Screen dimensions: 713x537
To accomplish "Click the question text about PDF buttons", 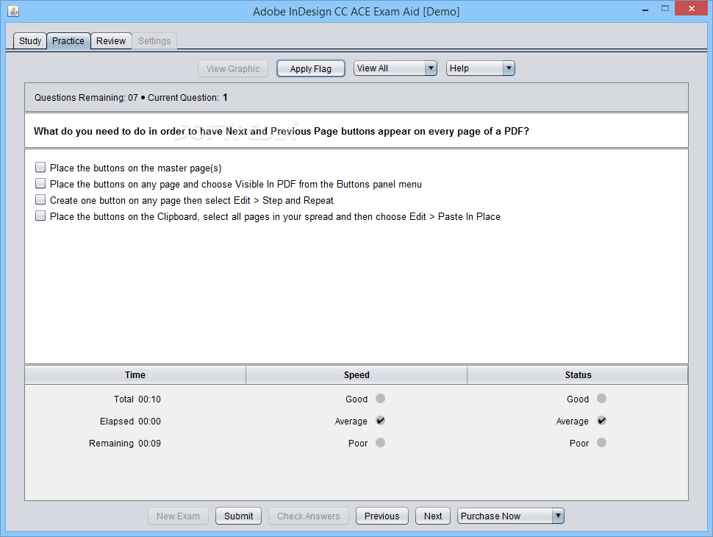I will point(282,131).
